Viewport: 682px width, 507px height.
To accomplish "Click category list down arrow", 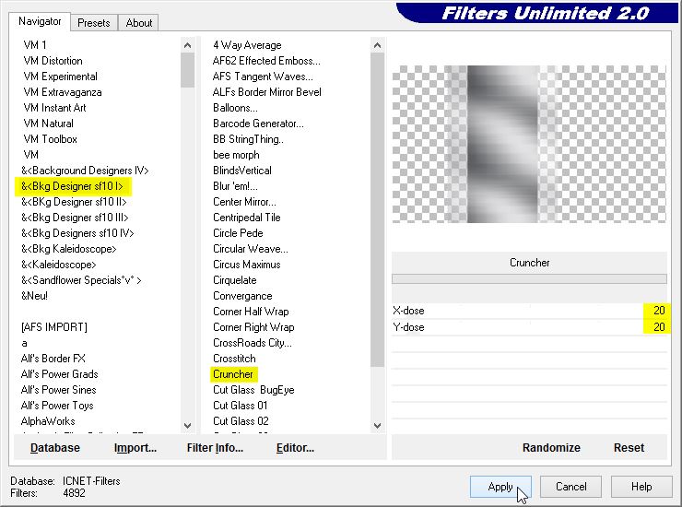I will (x=187, y=426).
